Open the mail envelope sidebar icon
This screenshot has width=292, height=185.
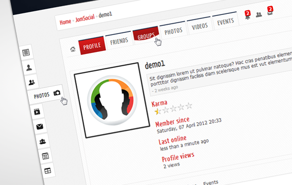click(40, 126)
